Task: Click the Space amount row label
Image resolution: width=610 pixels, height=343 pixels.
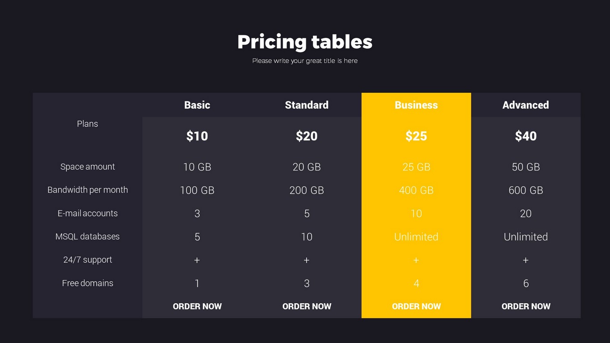Action: tap(88, 167)
